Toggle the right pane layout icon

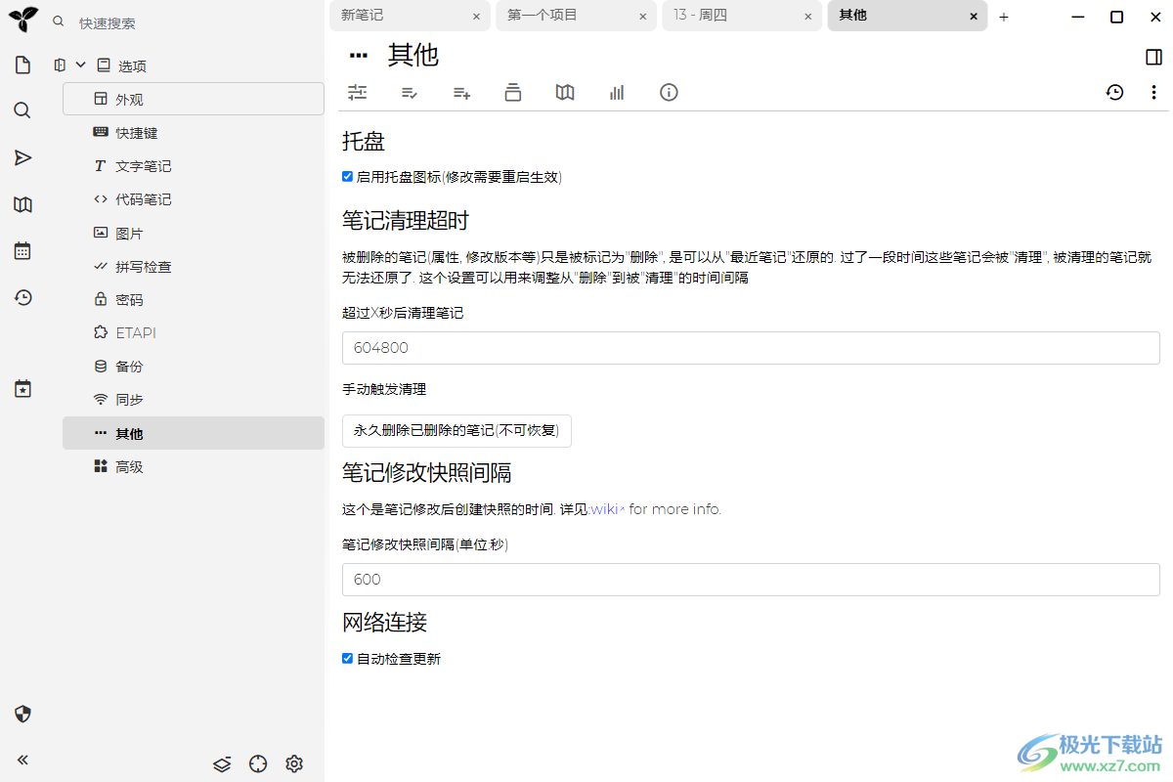coord(1153,57)
